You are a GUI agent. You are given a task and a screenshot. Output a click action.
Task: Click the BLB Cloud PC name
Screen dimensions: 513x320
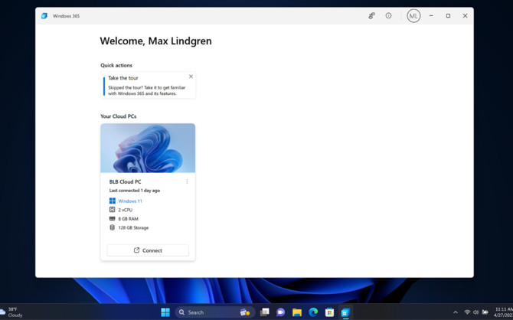coord(126,181)
